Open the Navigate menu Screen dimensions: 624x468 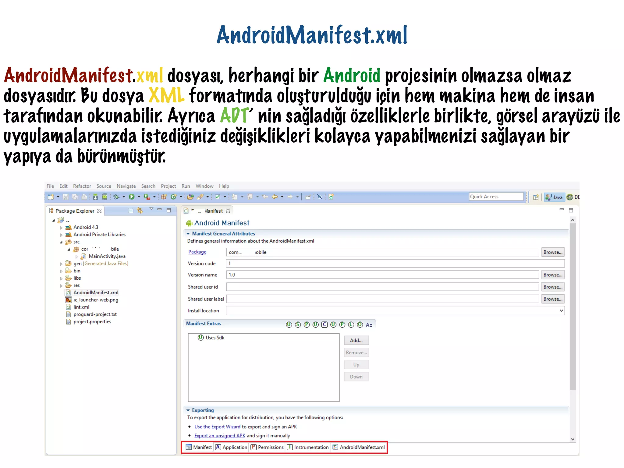point(126,186)
